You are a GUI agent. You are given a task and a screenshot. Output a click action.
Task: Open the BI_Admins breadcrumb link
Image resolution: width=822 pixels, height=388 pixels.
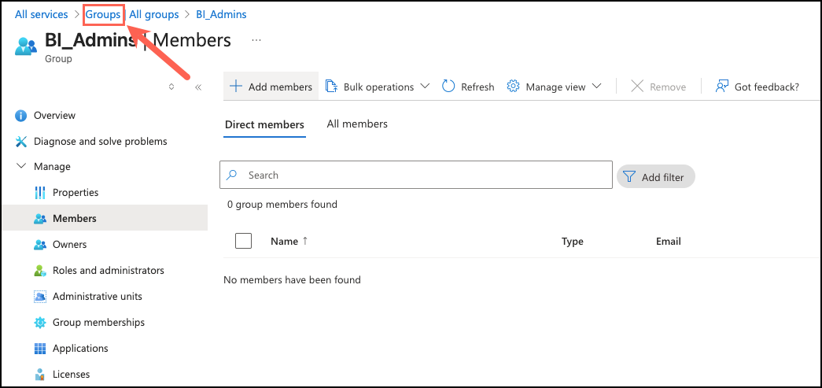point(221,15)
